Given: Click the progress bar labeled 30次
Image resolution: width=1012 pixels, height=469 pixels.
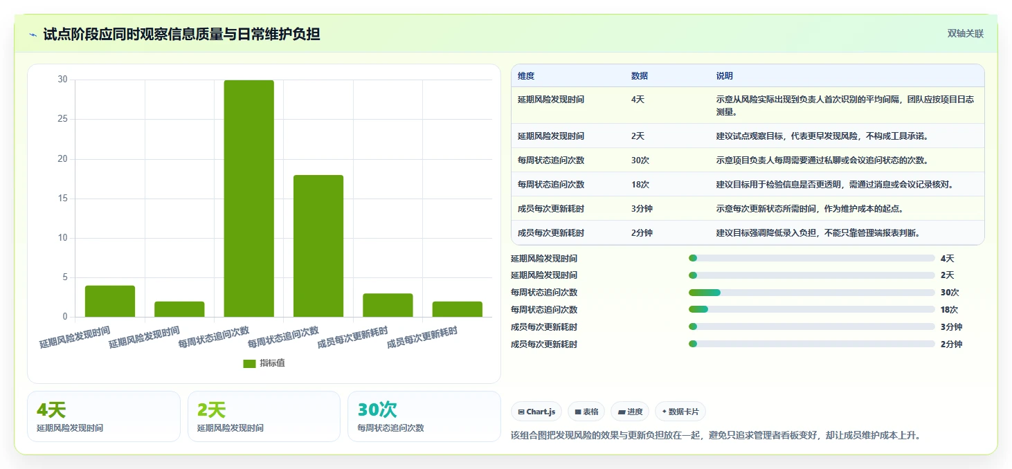Looking at the screenshot, I should tap(812, 293).
